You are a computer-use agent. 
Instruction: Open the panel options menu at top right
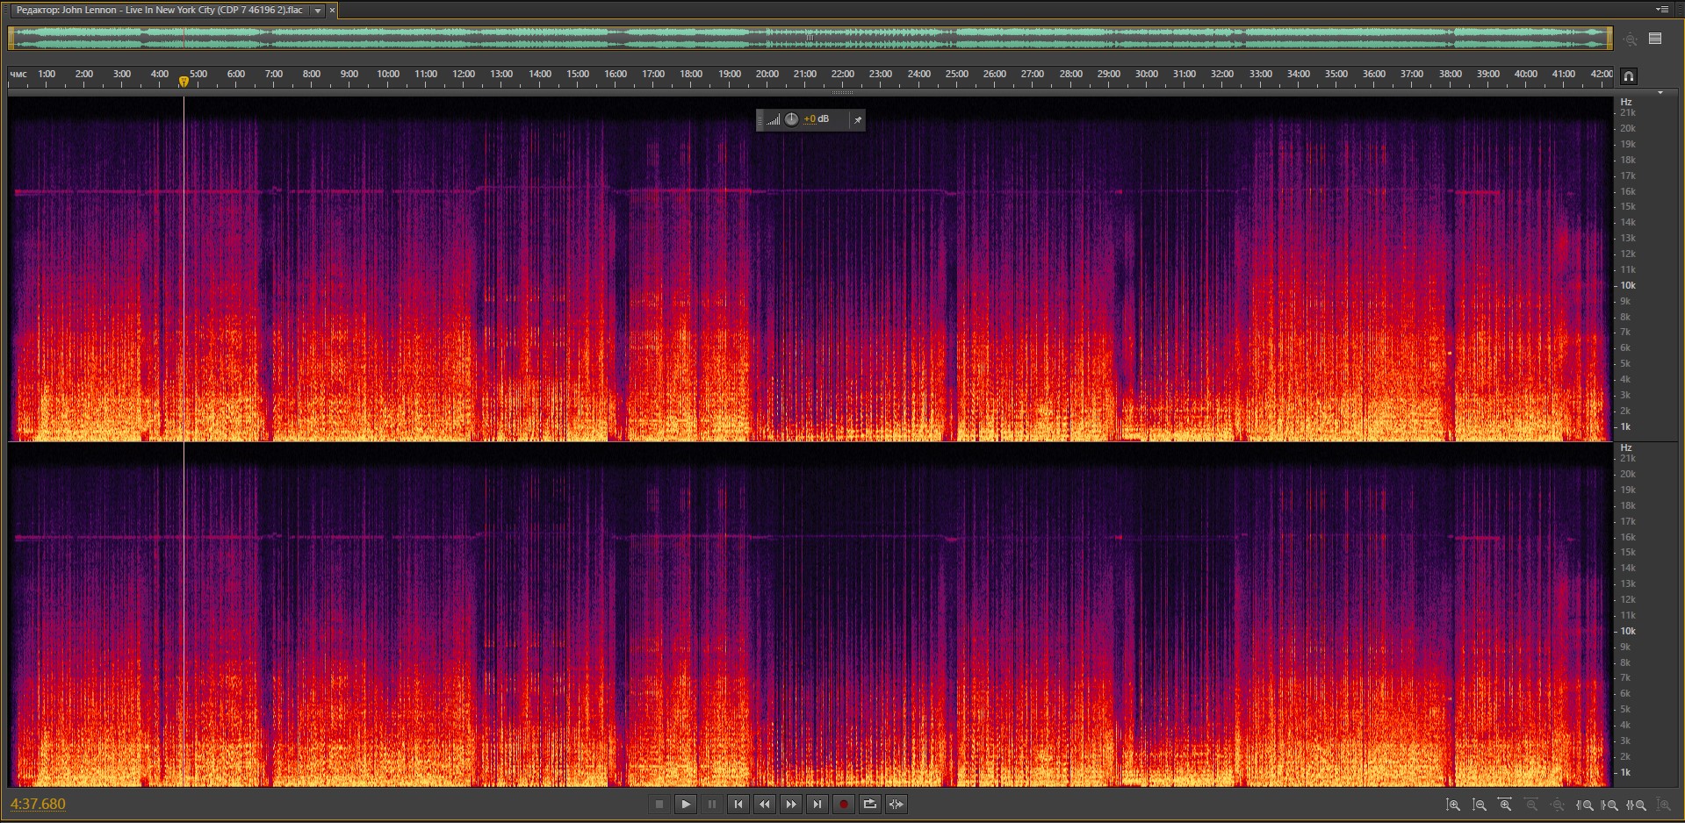pyautogui.click(x=1661, y=10)
